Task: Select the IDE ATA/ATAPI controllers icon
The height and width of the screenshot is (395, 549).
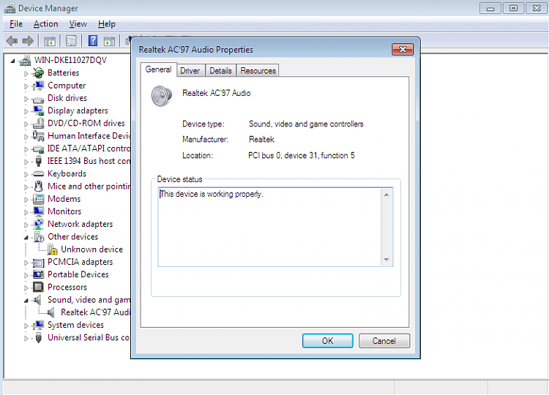Action: pyautogui.click(x=38, y=149)
